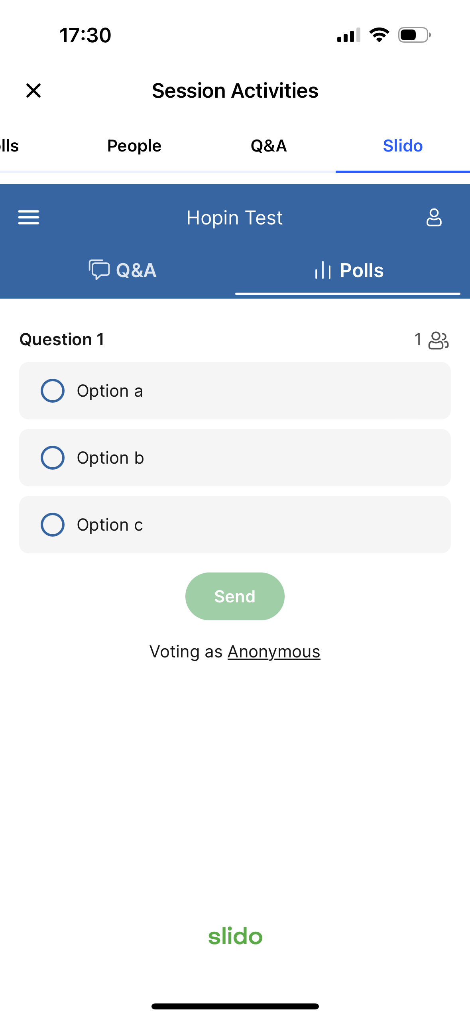The image size is (470, 1019).
Task: Tap the cellular signal indicator
Action: click(349, 35)
